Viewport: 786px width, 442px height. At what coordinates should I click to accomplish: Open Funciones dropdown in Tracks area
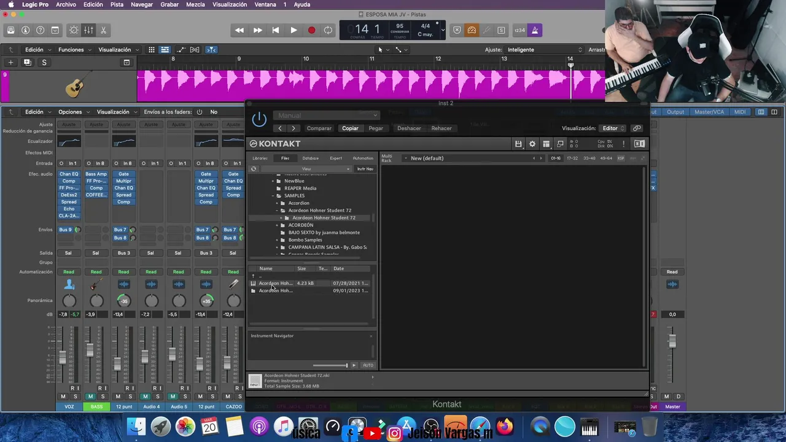(74, 50)
